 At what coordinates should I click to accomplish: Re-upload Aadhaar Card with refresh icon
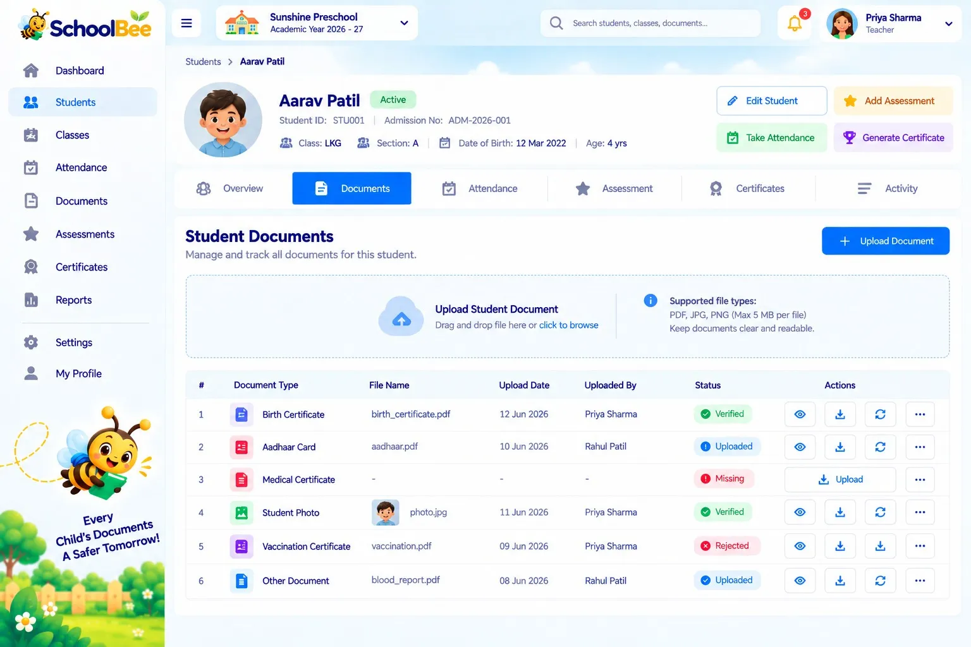(880, 447)
